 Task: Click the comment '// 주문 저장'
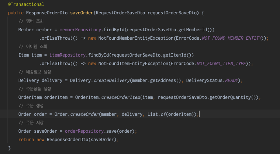(x=31, y=123)
